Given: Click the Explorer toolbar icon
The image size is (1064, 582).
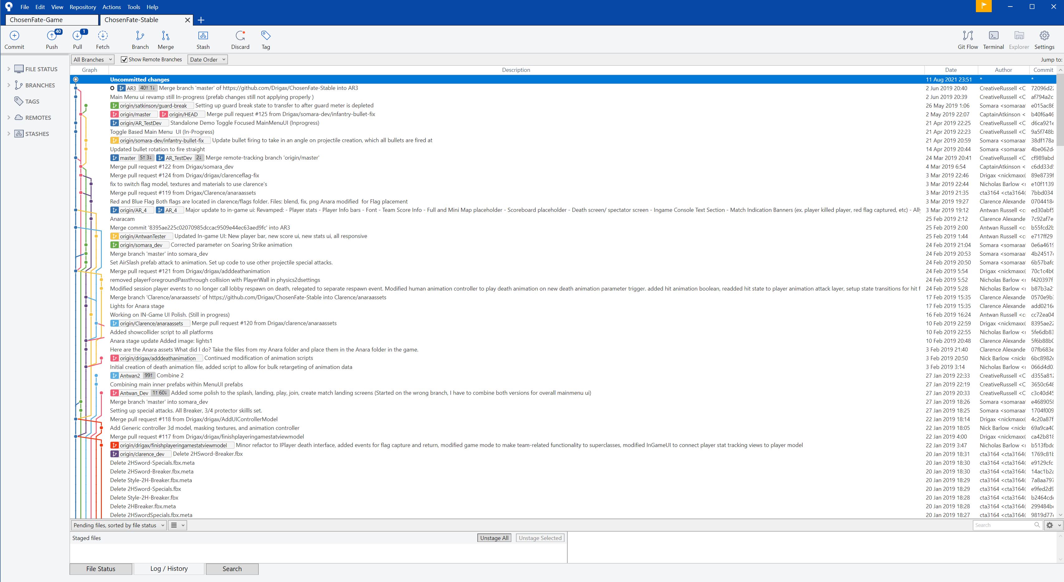Looking at the screenshot, I should [1019, 40].
